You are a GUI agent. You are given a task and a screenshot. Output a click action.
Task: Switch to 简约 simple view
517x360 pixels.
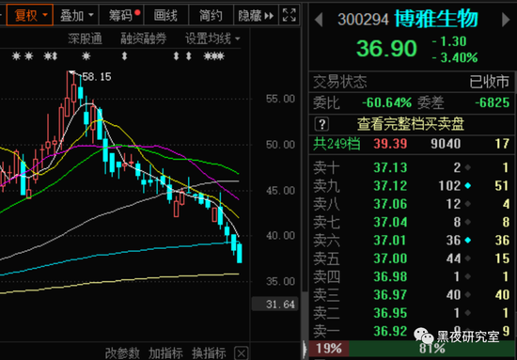pos(211,15)
